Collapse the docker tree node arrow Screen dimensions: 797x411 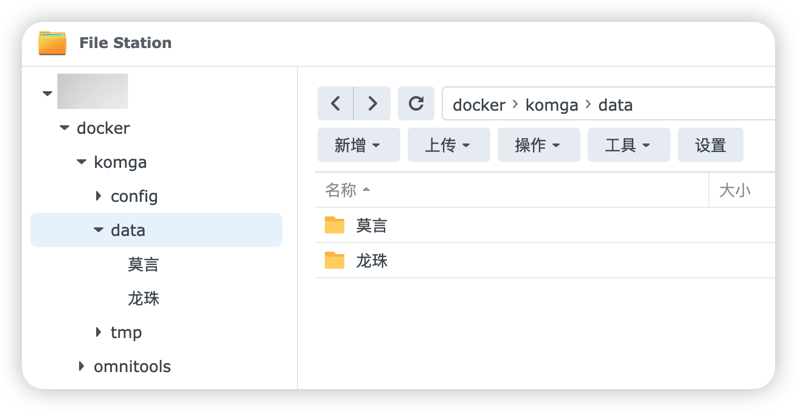[x=64, y=128]
